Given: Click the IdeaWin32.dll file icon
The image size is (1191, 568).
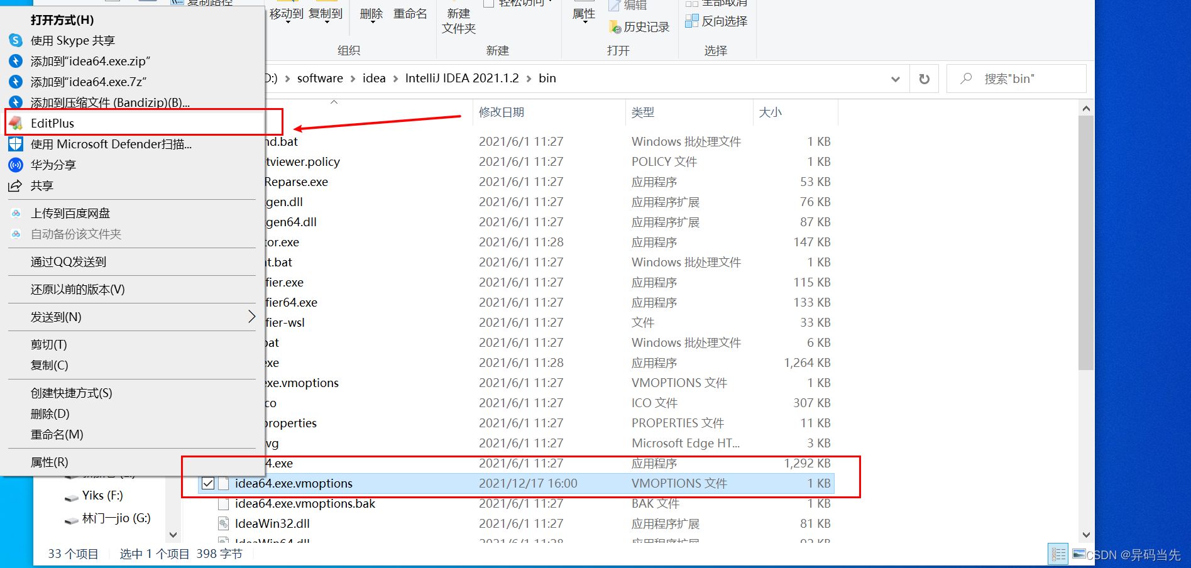Looking at the screenshot, I should [223, 523].
